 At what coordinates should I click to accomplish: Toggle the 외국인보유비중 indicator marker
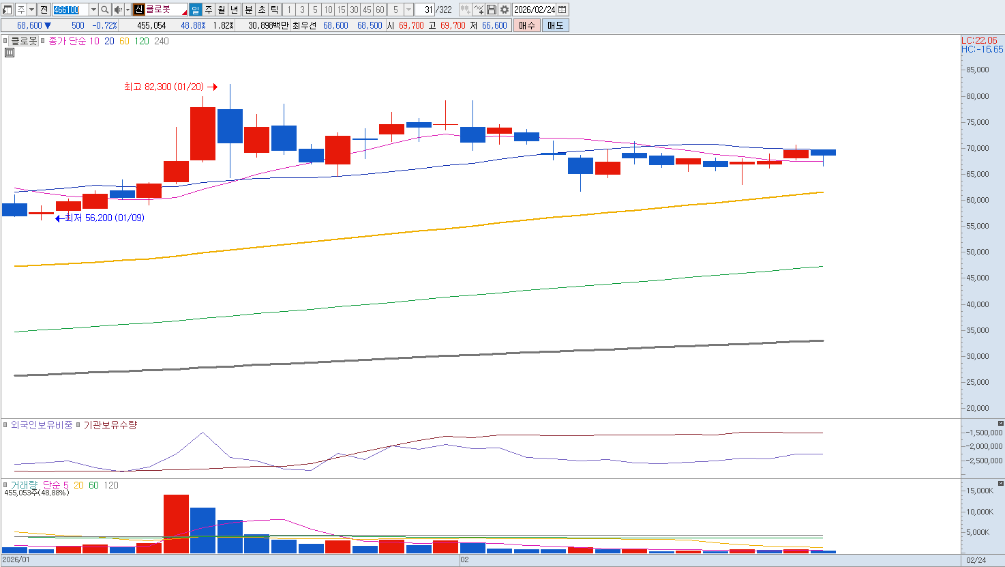coord(5,425)
